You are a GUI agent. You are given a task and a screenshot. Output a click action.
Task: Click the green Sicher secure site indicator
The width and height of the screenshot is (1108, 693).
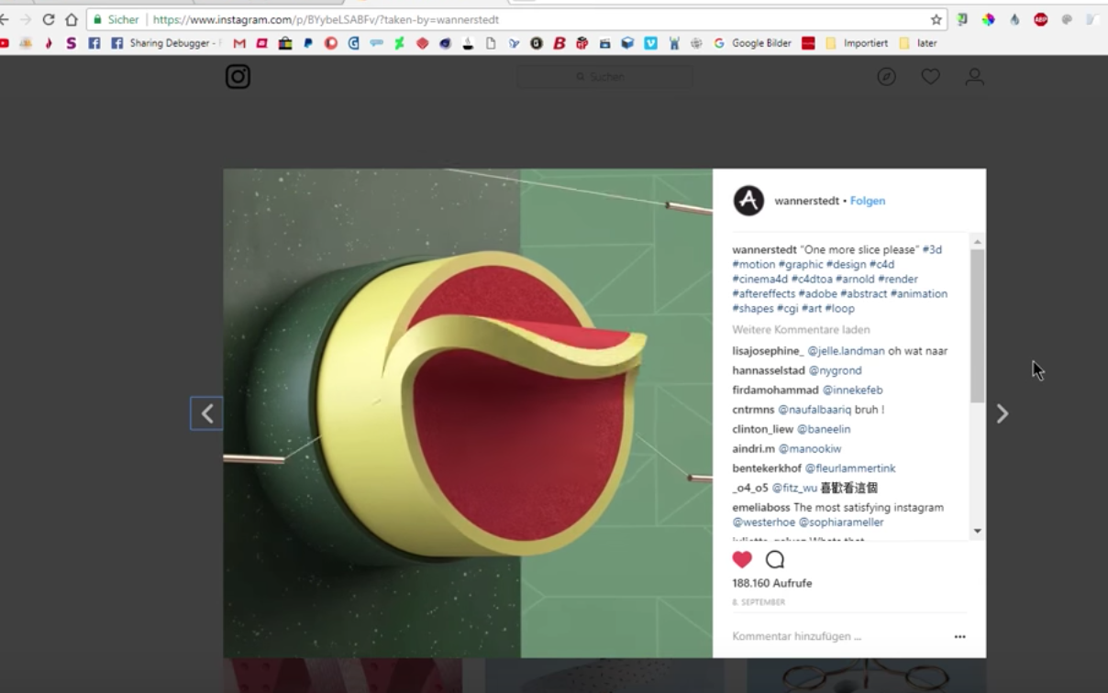[116, 19]
